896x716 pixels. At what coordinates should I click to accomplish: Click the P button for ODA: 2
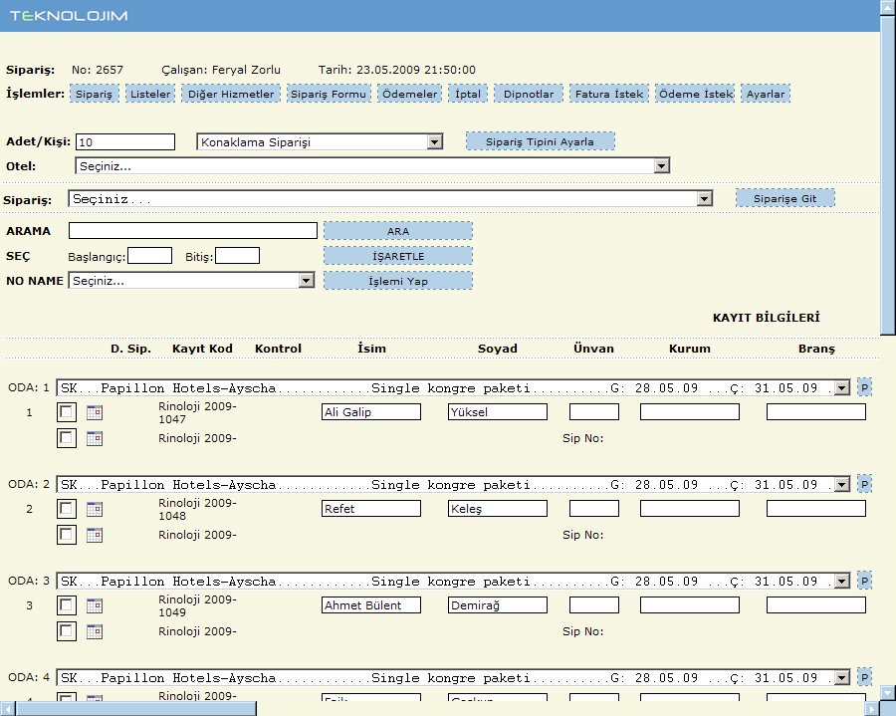click(x=864, y=485)
